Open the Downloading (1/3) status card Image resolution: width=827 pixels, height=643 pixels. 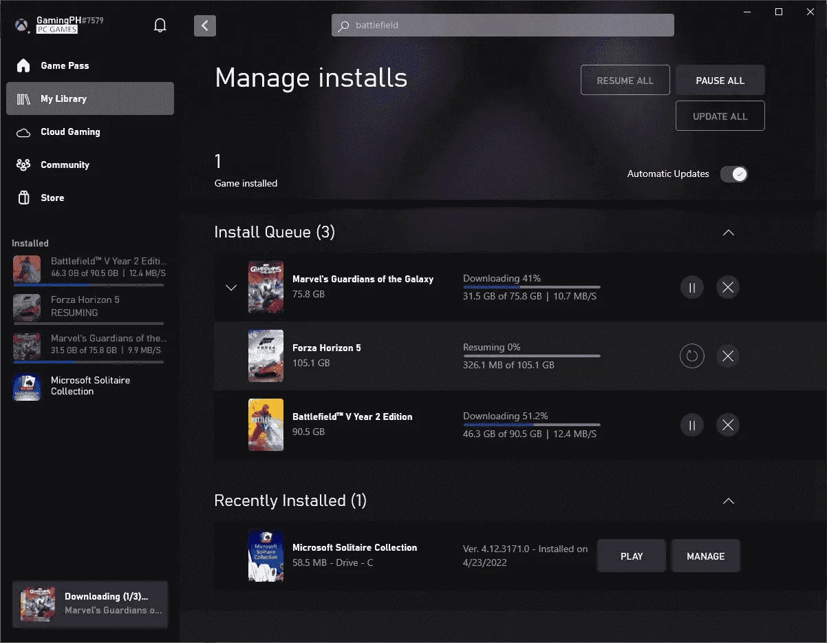[x=90, y=604]
